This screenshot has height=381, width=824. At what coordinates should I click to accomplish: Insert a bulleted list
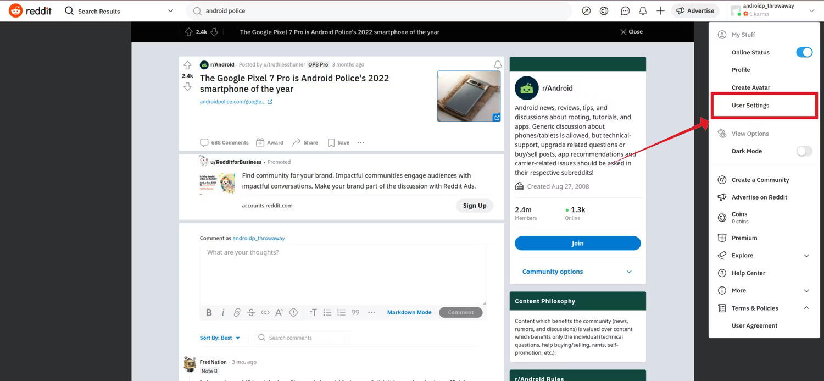click(x=327, y=312)
